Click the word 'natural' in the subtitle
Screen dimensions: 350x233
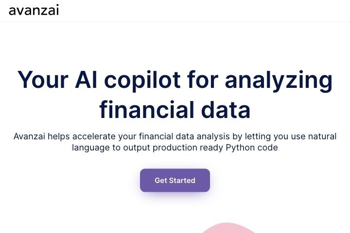coord(322,136)
